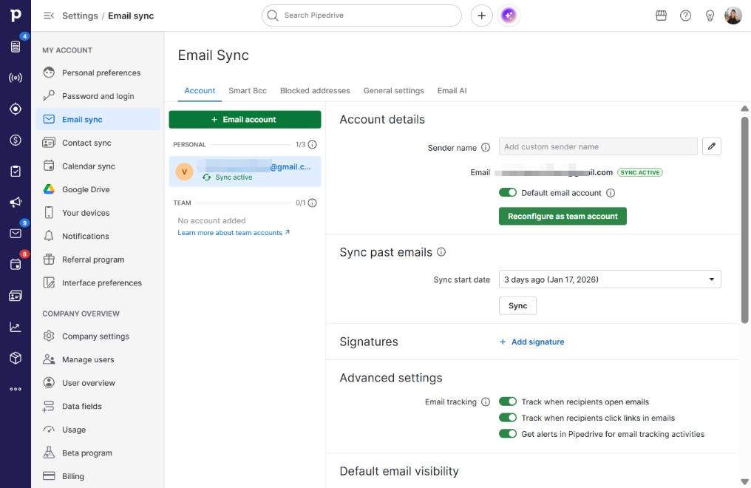Focus the Search Pipedrive field

[361, 16]
